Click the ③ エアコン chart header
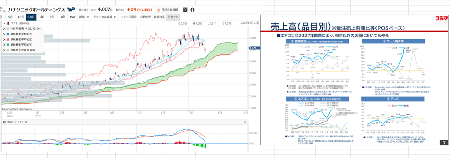Viewport: 450px width, 158px height. pos(318,98)
